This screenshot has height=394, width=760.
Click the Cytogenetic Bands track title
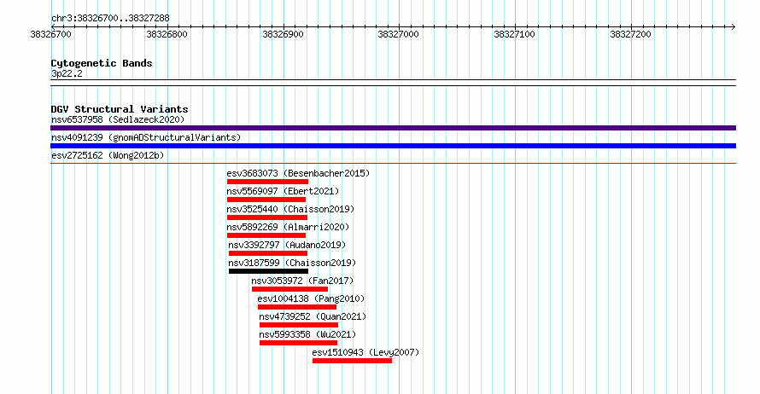(x=102, y=63)
